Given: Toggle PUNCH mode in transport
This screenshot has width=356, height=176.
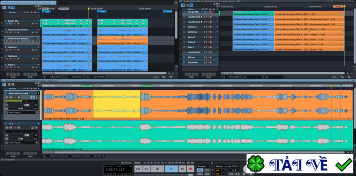Looking at the screenshot, I should pos(200,174).
